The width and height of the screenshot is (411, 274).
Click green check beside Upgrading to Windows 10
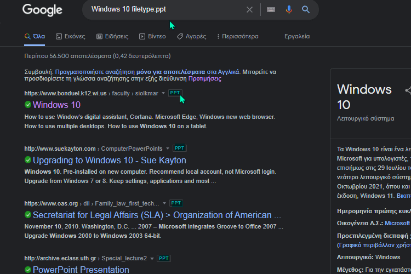[x=28, y=160]
